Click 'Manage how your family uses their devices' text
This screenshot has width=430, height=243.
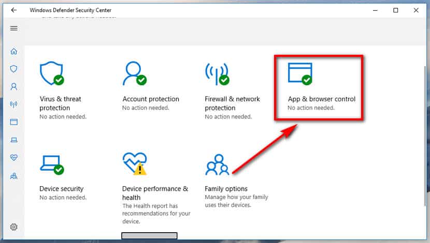click(x=236, y=201)
